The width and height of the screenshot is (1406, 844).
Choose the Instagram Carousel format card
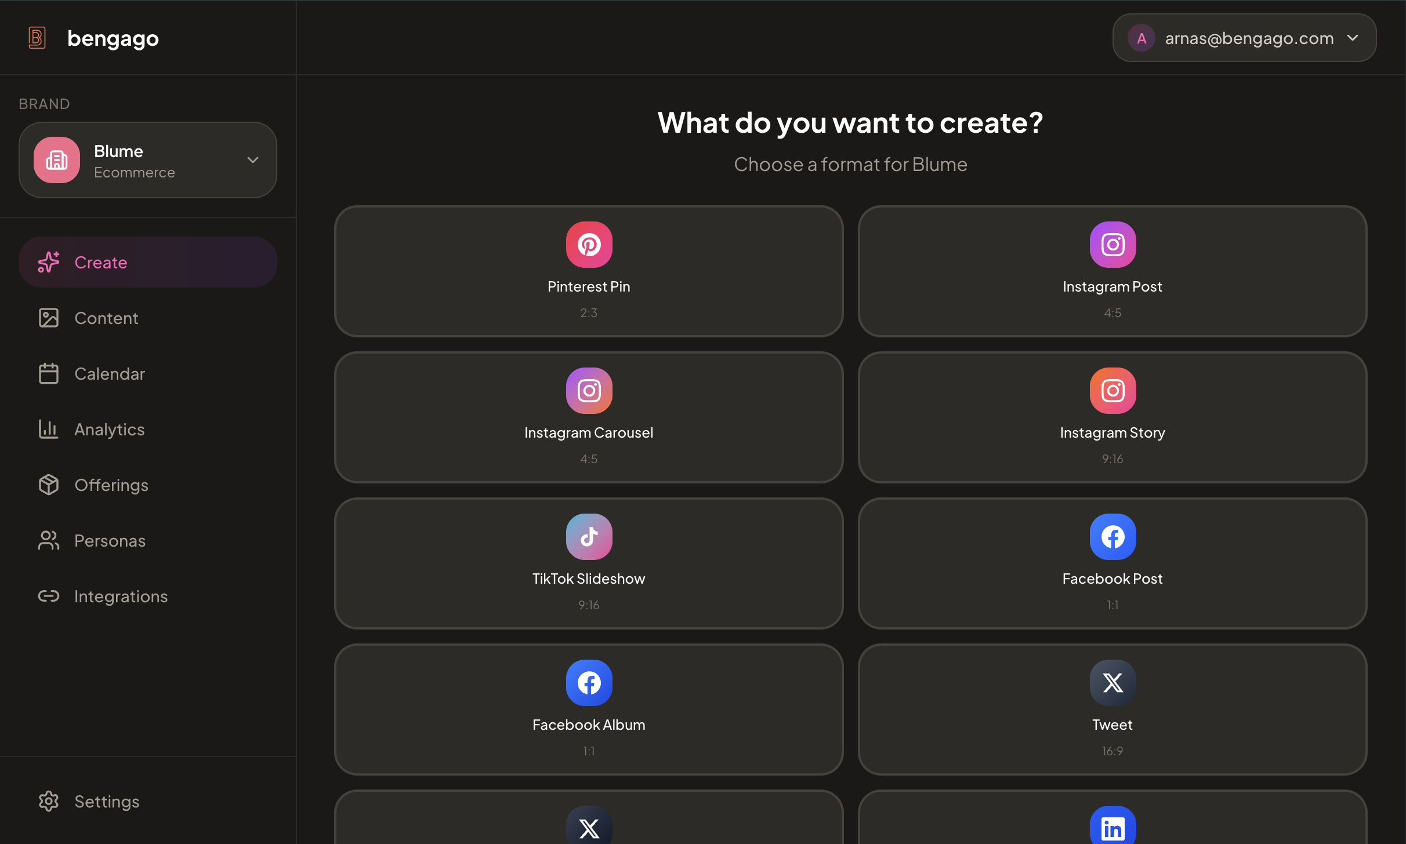point(589,417)
